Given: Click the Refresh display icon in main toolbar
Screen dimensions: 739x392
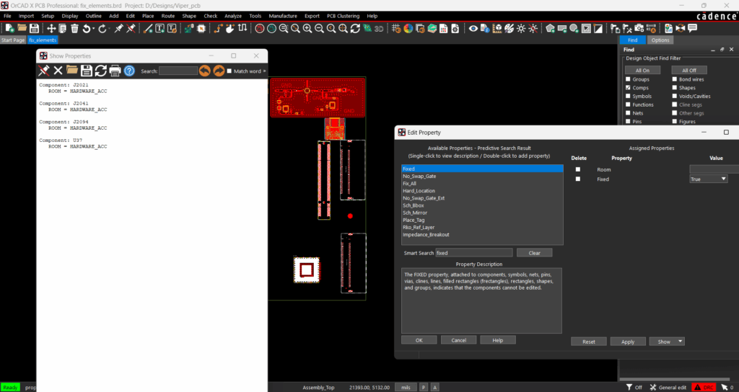Looking at the screenshot, I should tap(355, 28).
